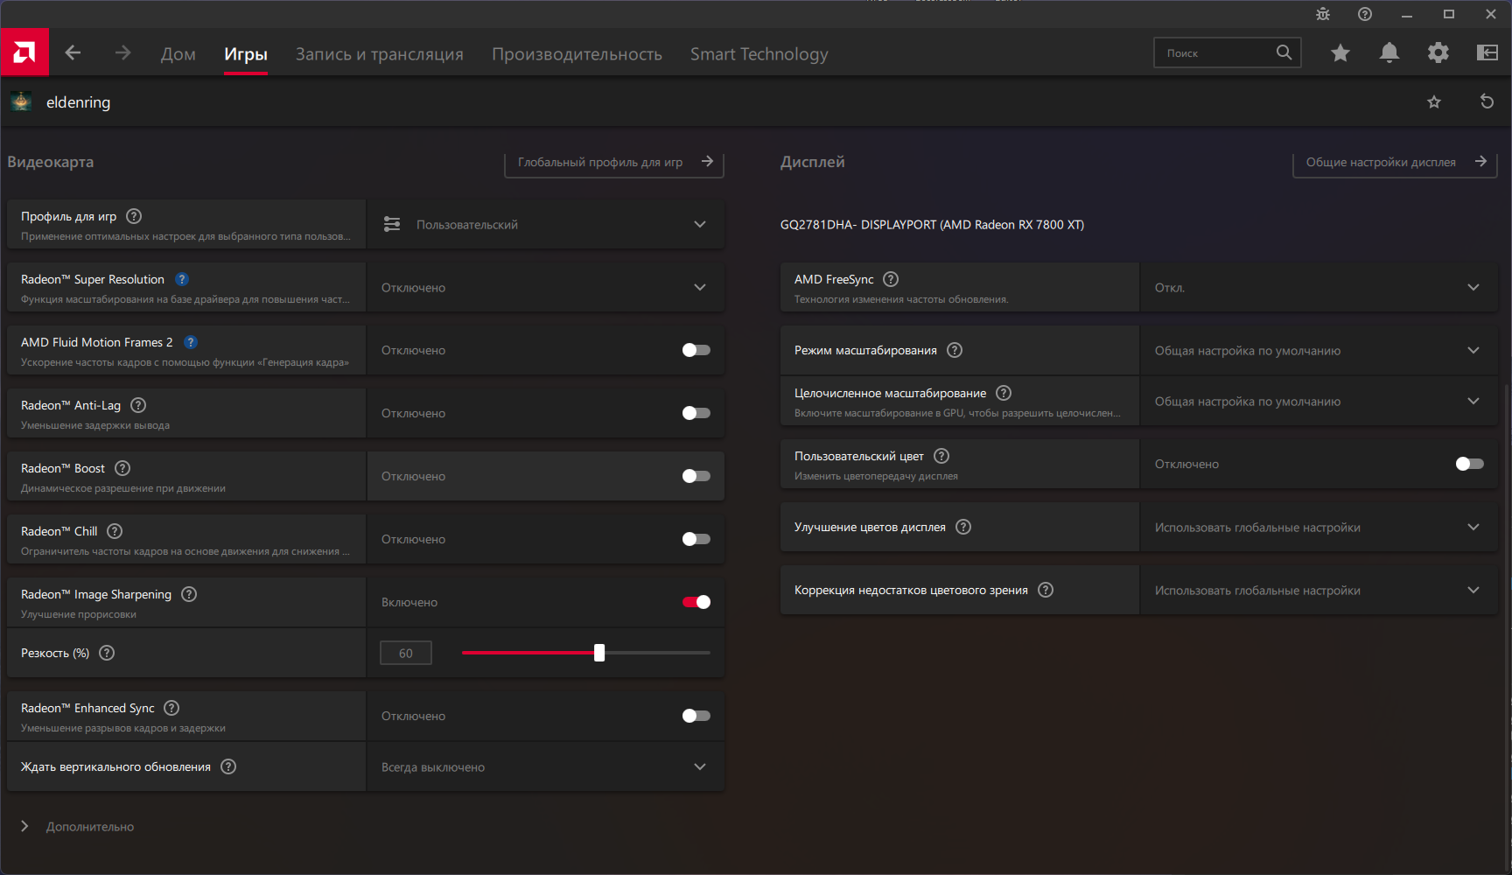Show help for Профиль для игр
1512x875 pixels.
click(x=134, y=216)
